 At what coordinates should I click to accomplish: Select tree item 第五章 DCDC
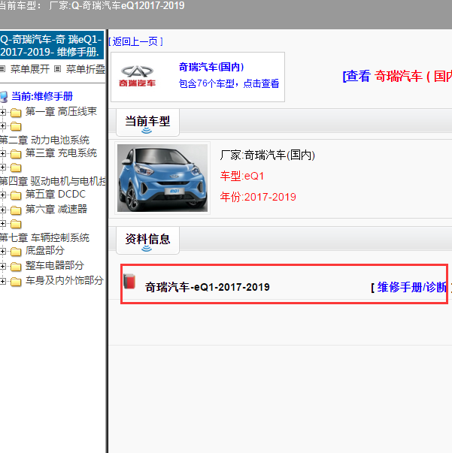(55, 194)
